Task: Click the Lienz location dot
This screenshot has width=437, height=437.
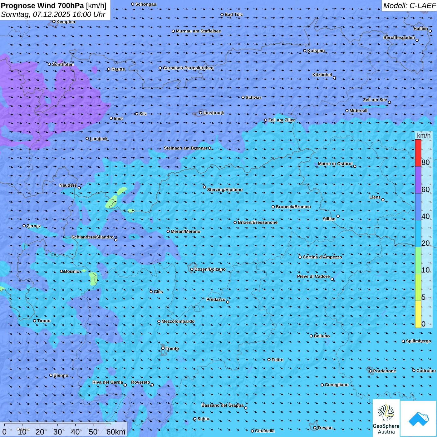Action: (383, 200)
